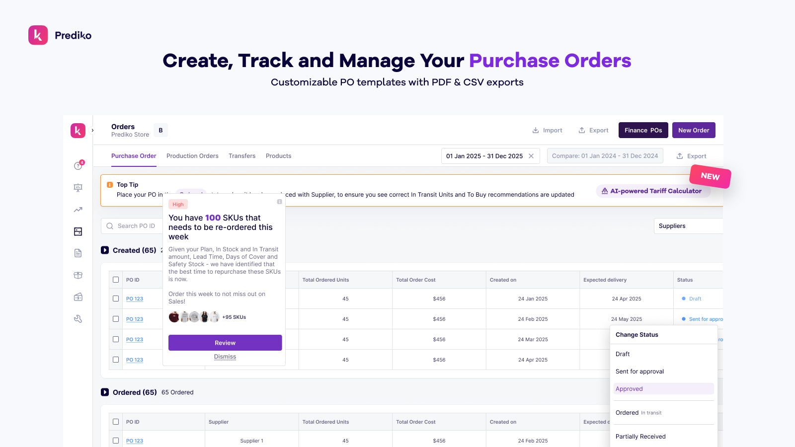Click the Review button in popup
The width and height of the screenshot is (795, 447).
(x=225, y=343)
